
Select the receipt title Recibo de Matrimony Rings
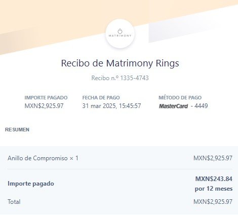(x=120, y=63)
